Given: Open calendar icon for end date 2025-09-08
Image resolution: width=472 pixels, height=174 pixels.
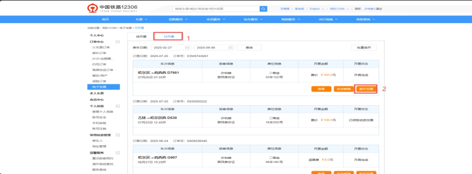Looking at the screenshot, I should [x=231, y=48].
